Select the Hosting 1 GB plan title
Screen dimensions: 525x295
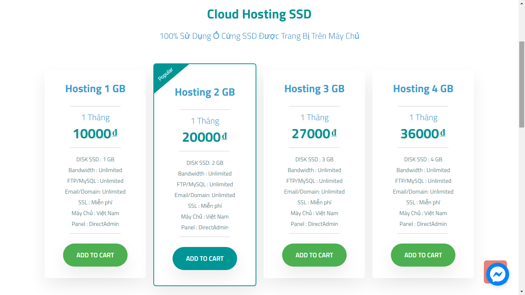tap(95, 89)
